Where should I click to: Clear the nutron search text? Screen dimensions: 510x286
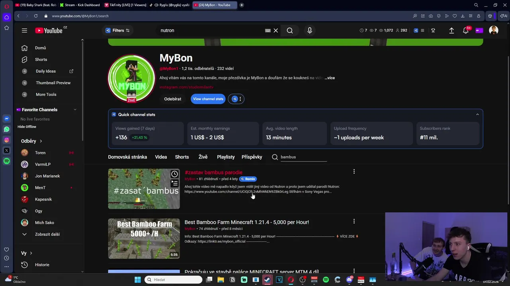[276, 31]
